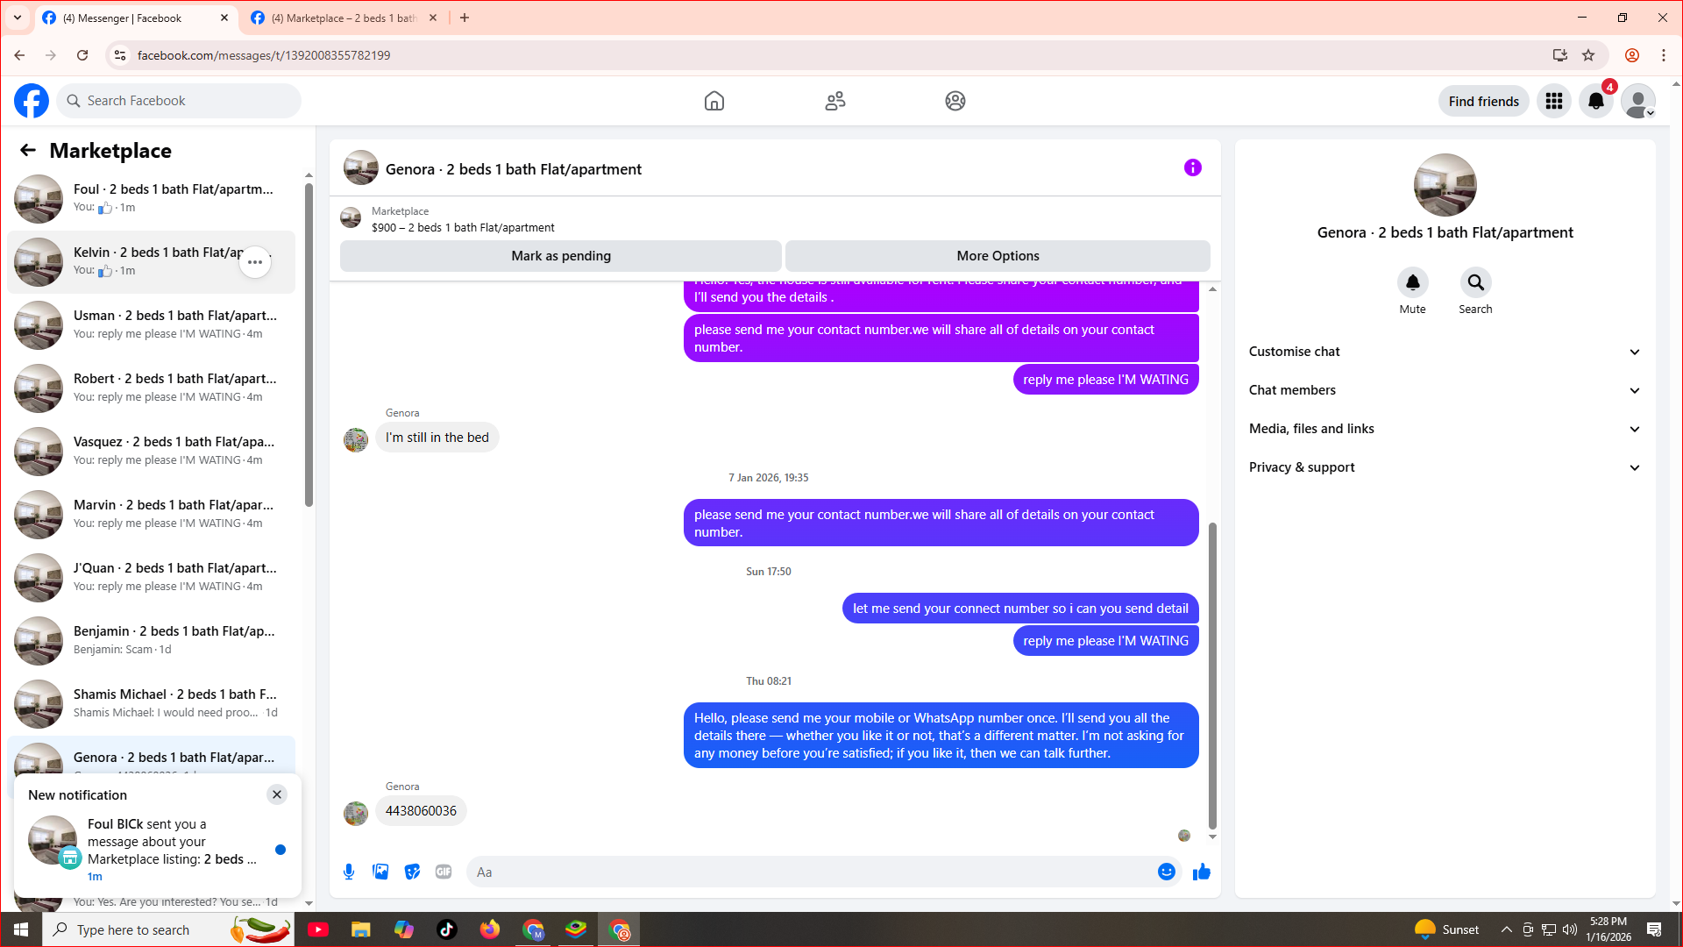The height and width of the screenshot is (947, 1683).
Task: Mute the Genora conversation
Action: (1412, 282)
